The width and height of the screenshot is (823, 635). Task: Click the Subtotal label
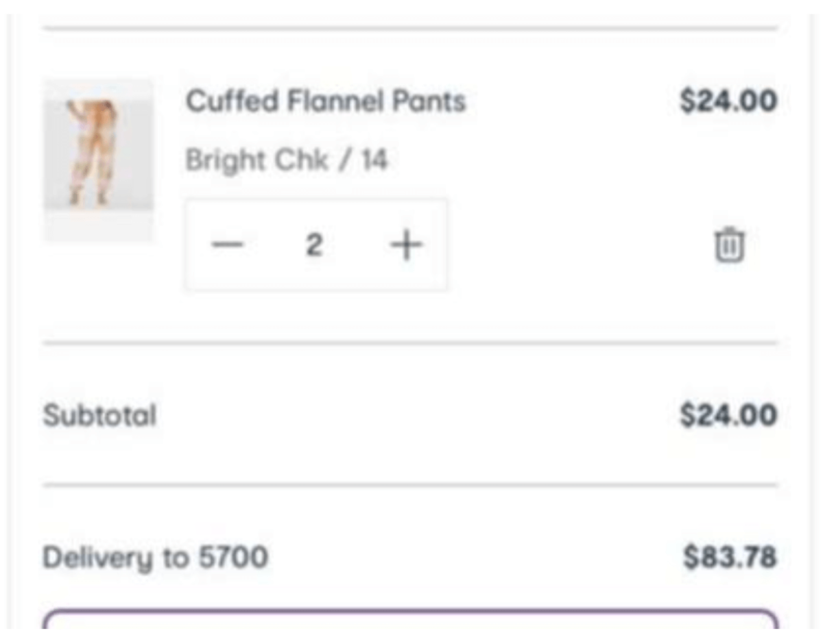point(100,415)
